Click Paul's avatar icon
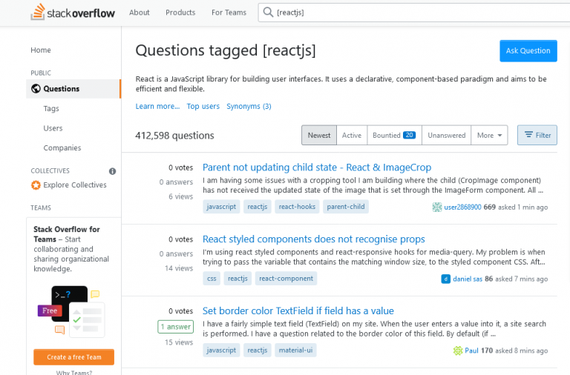570x375 pixels. pos(458,351)
